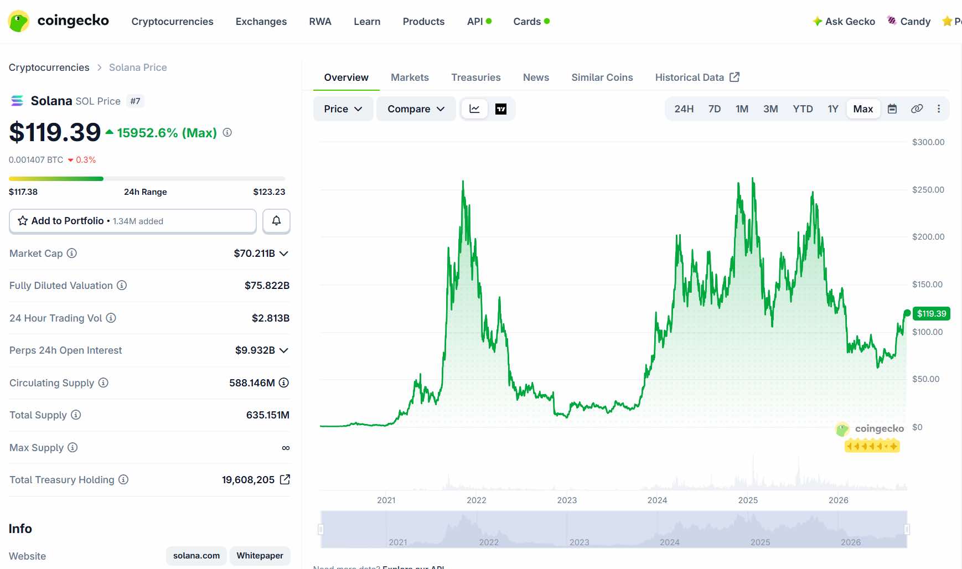Screen dimensions: 962x569
Task: Click info icon next to Total Supply
Action: click(x=76, y=415)
